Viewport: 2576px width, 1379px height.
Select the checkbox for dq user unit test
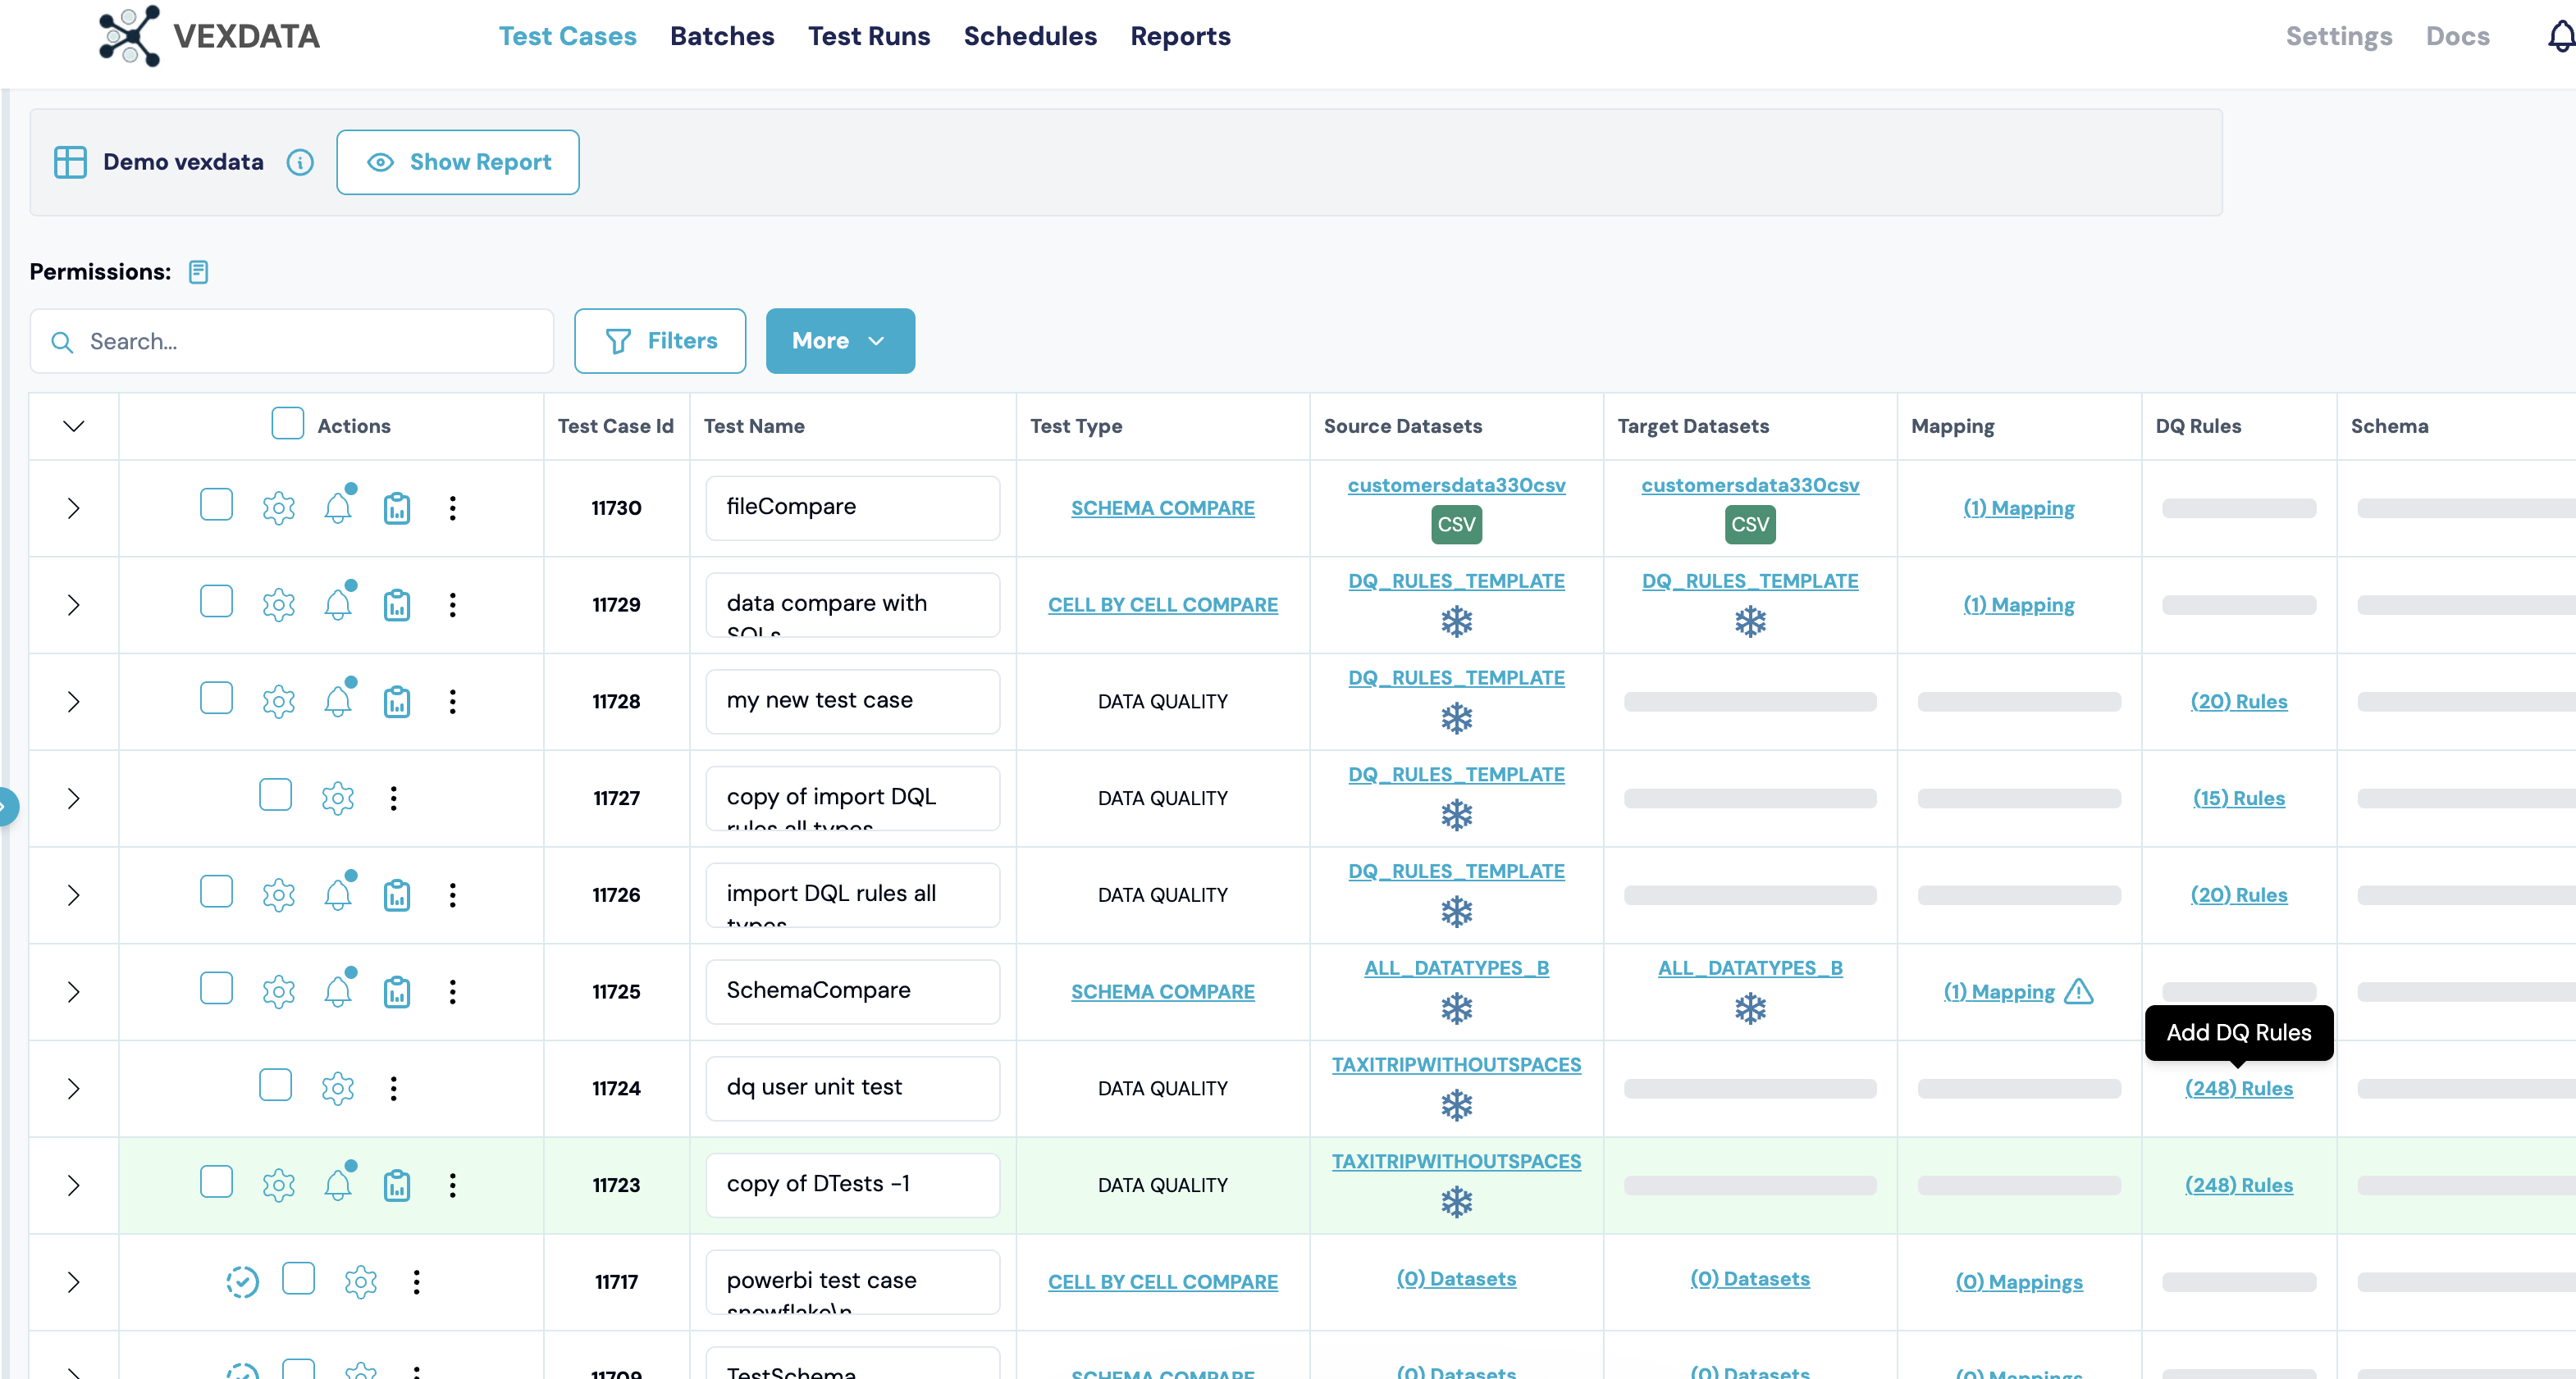[275, 1085]
